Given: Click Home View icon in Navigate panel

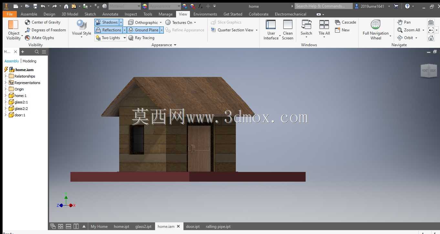Looking at the screenshot, I should click(431, 38).
